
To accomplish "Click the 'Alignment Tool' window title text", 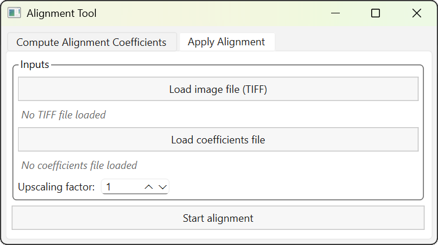I will pyautogui.click(x=62, y=13).
